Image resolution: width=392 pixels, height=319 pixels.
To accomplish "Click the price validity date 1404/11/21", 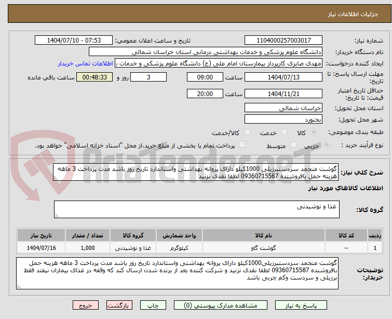I will [x=283, y=94].
